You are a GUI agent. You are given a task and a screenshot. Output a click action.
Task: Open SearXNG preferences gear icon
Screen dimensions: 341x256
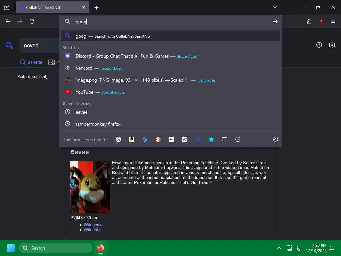coord(332,45)
